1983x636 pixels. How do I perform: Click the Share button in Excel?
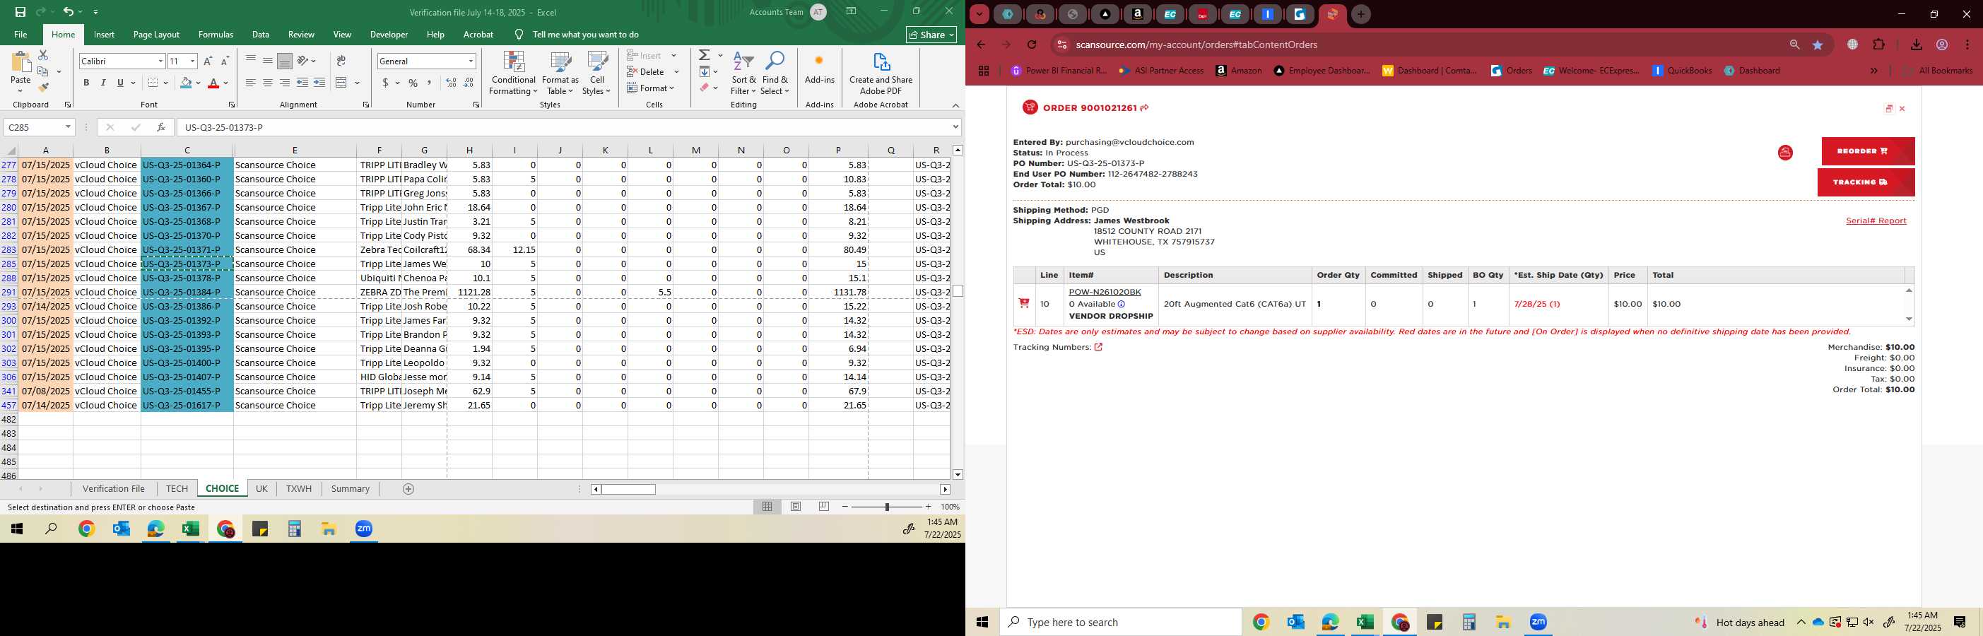(931, 35)
